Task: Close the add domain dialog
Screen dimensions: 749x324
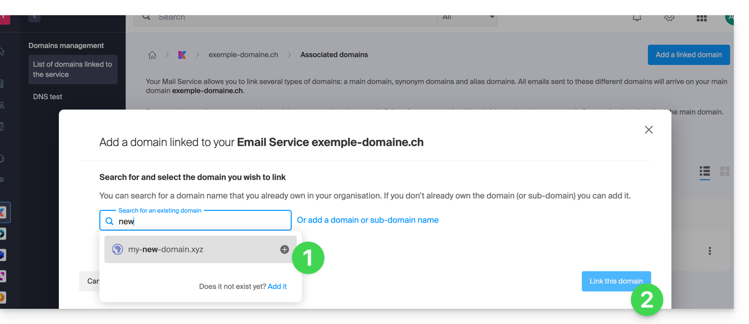Action: coord(649,130)
